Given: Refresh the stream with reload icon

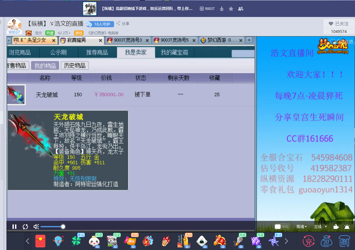Looking at the screenshot, I should (x=25, y=226).
